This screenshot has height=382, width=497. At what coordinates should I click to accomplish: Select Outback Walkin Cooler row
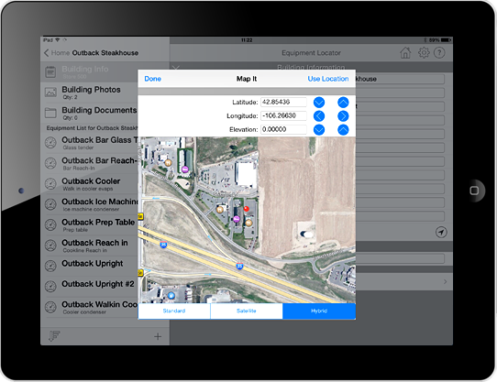[89, 307]
